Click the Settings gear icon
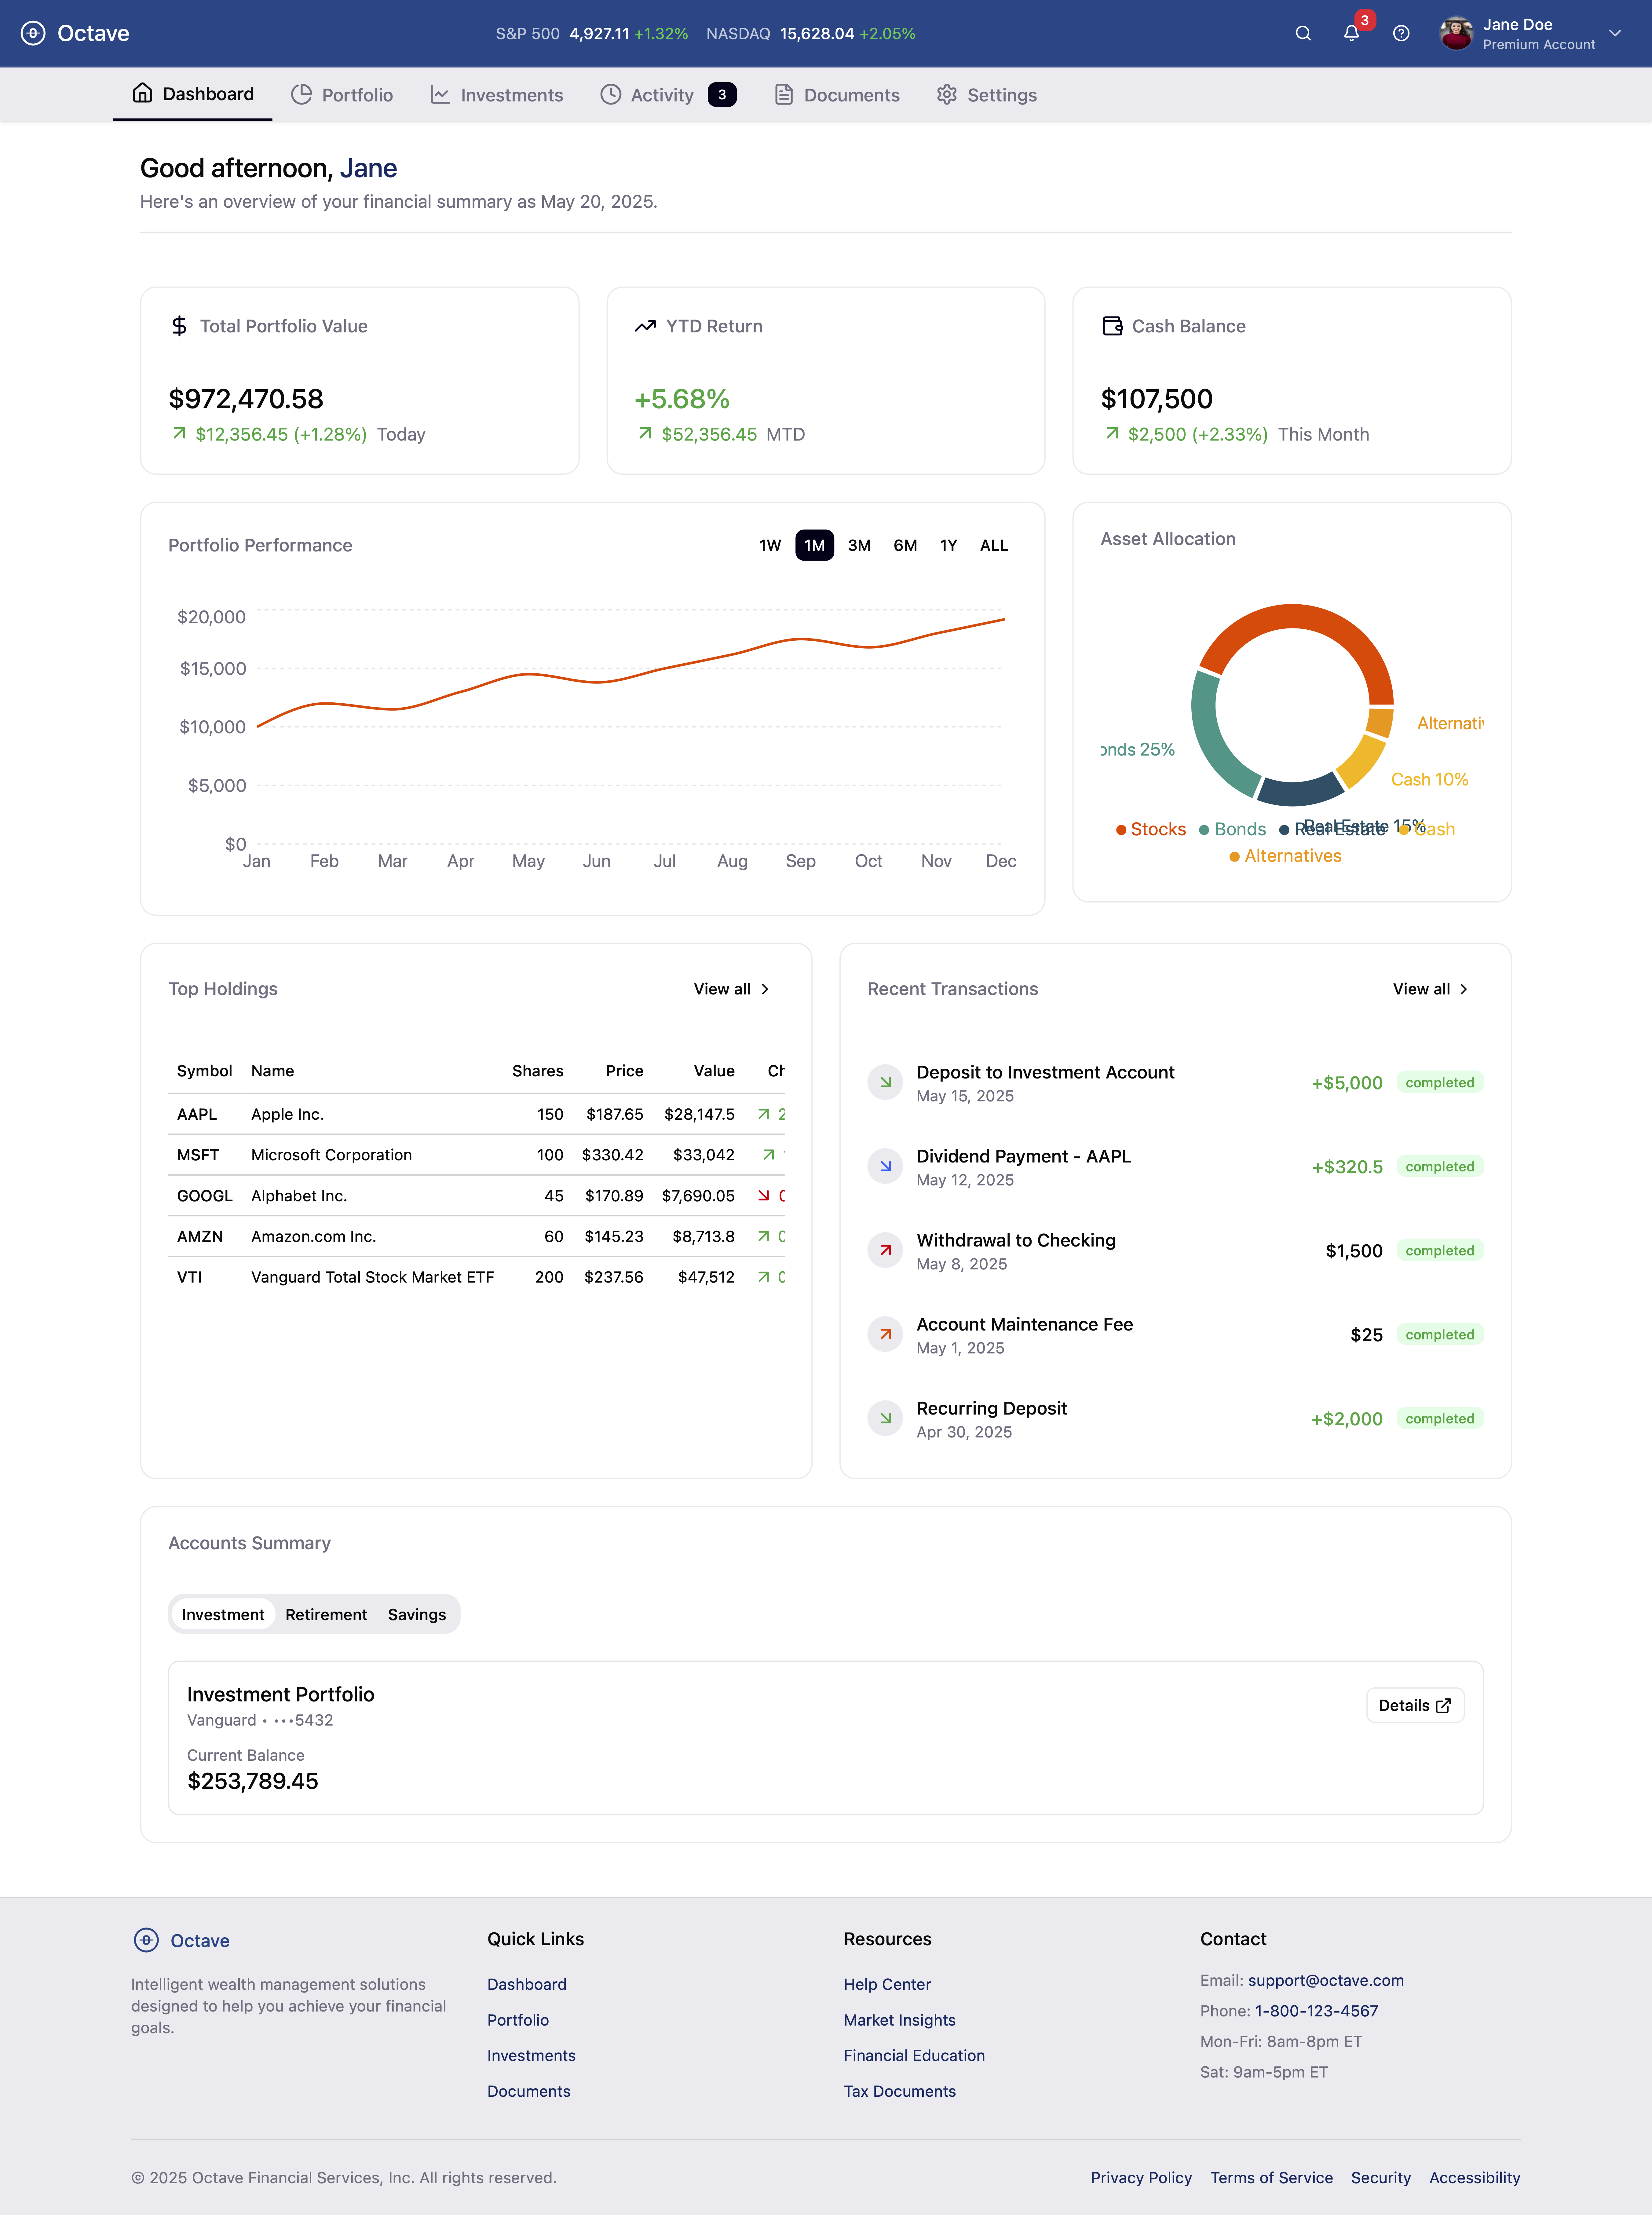 point(947,94)
